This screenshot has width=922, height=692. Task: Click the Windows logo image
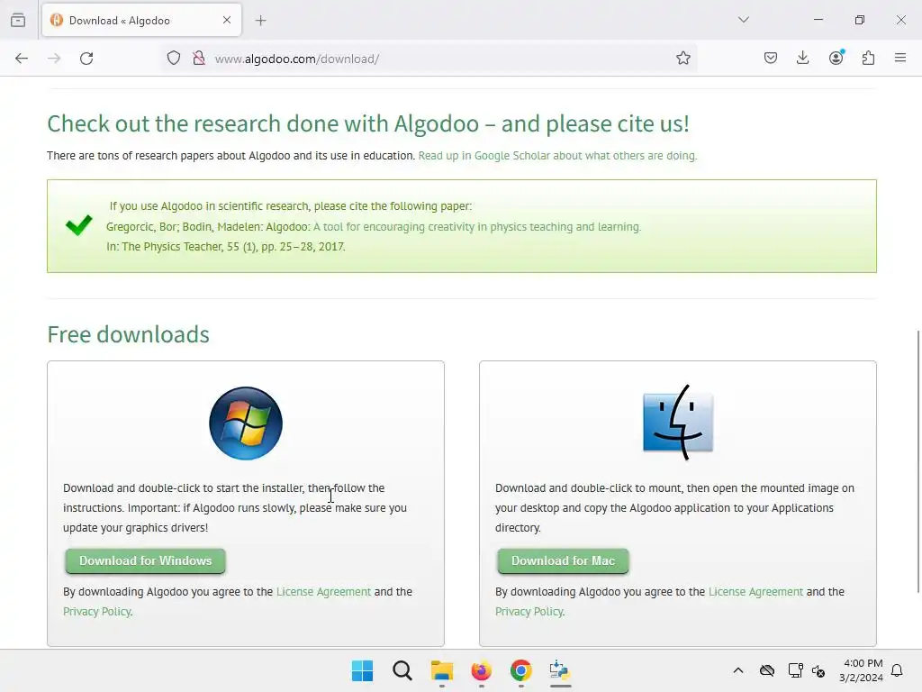(x=246, y=423)
